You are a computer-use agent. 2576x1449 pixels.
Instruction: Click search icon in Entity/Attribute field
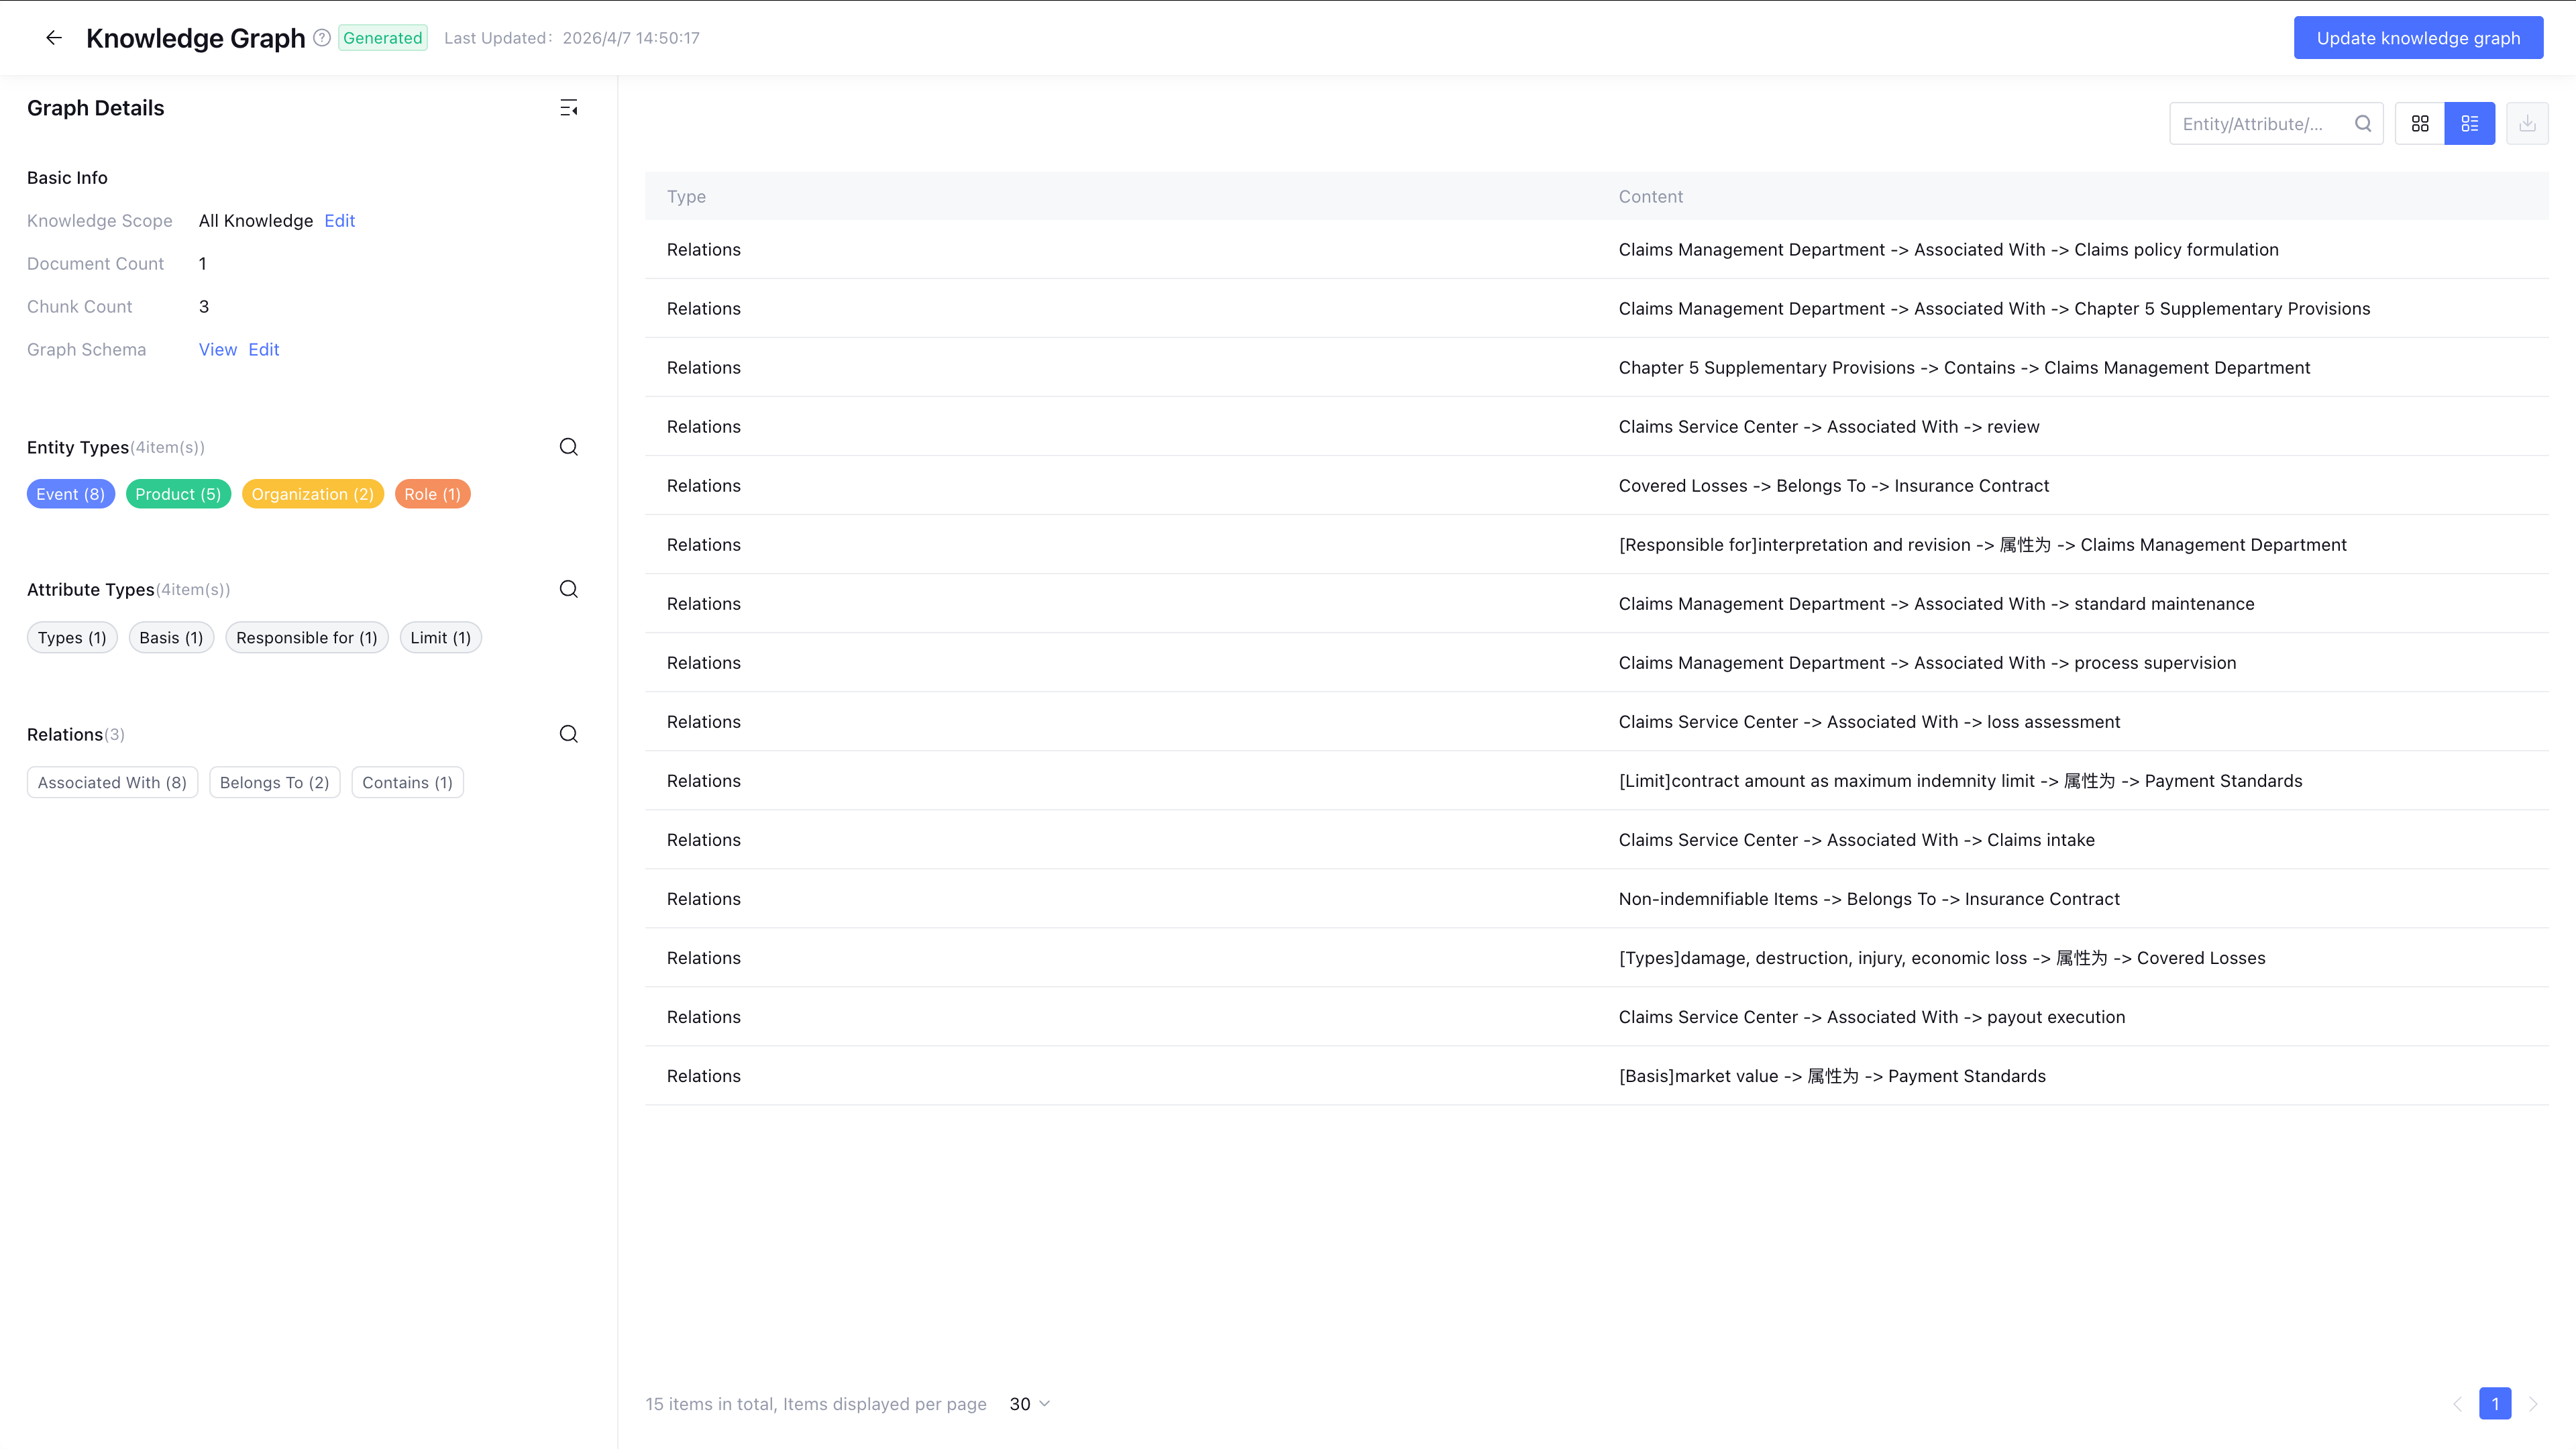pos(2363,124)
